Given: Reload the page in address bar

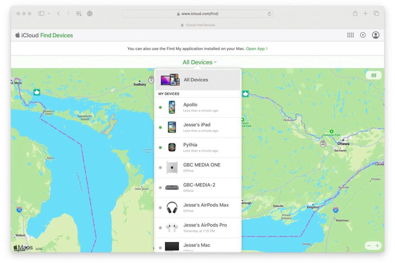Looking at the screenshot, I should click(269, 14).
